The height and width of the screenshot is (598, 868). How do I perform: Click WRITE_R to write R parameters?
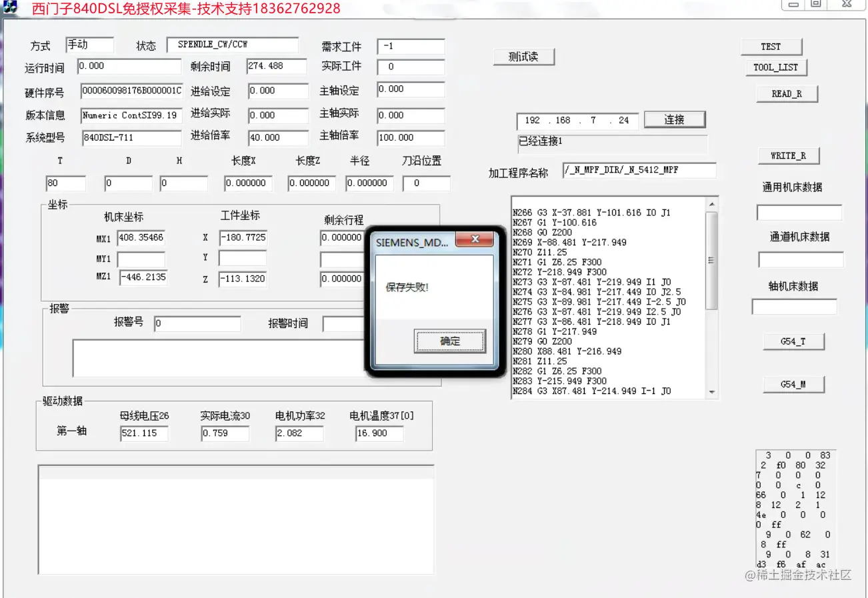point(789,155)
